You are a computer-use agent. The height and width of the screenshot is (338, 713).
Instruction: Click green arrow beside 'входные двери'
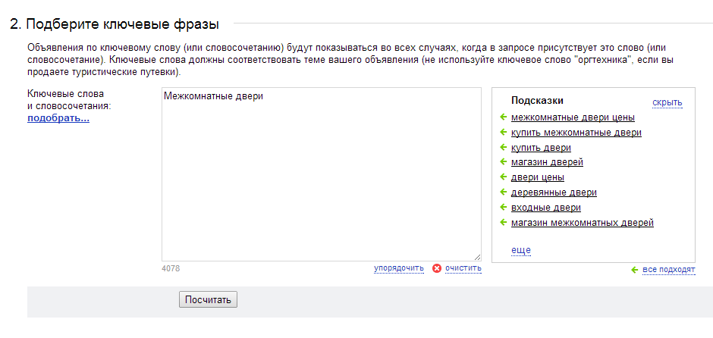pyautogui.click(x=504, y=207)
